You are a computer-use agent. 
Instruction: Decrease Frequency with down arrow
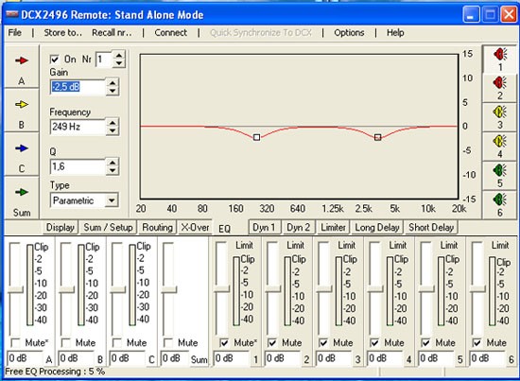[x=113, y=130]
